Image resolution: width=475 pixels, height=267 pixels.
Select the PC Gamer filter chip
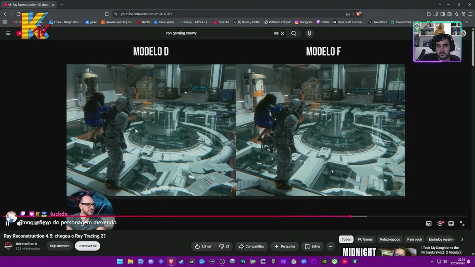click(366, 239)
